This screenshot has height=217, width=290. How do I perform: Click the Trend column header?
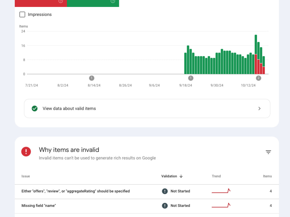coord(216,176)
